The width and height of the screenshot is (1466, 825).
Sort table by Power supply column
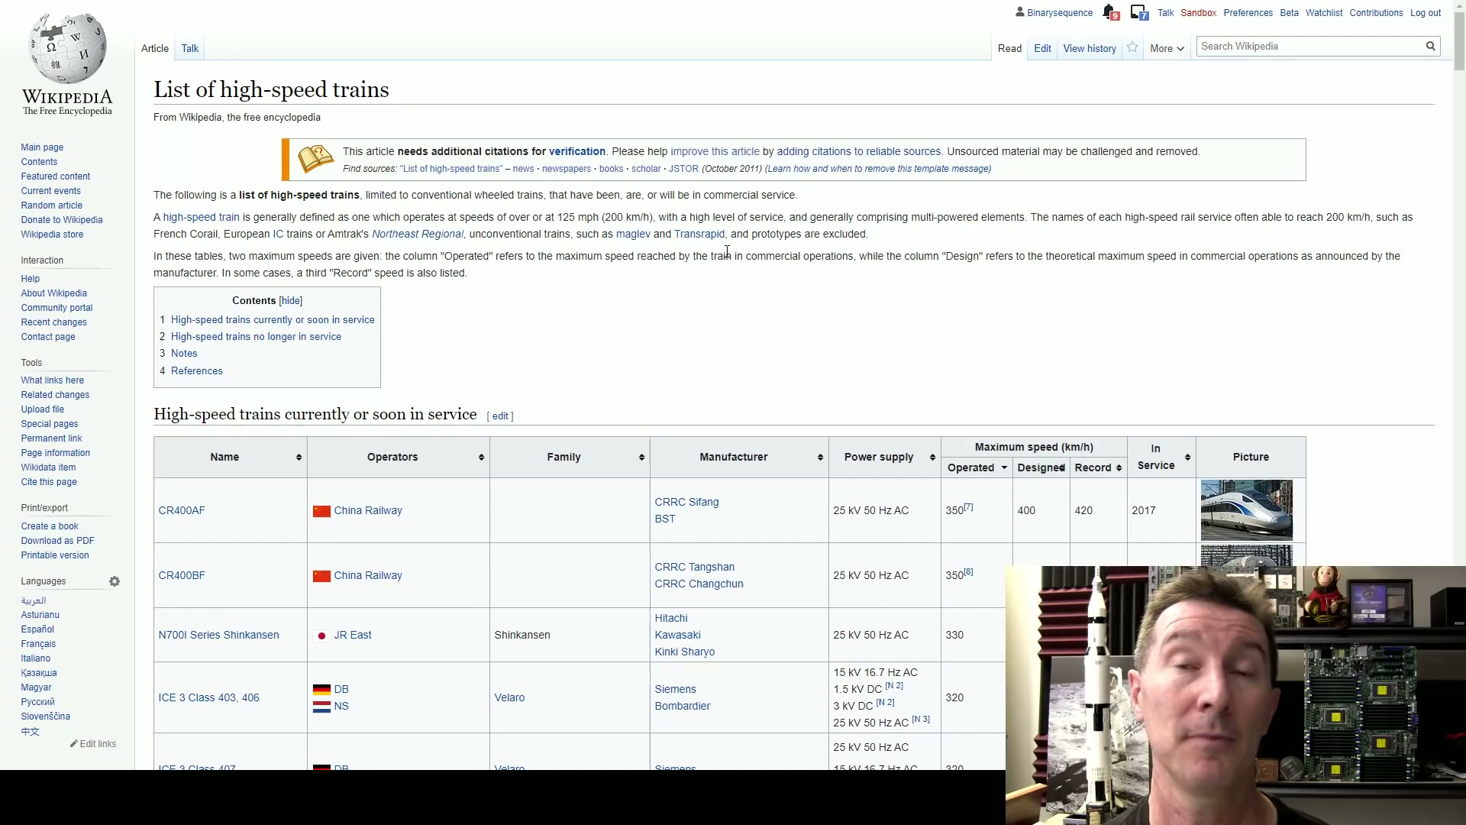coord(932,457)
